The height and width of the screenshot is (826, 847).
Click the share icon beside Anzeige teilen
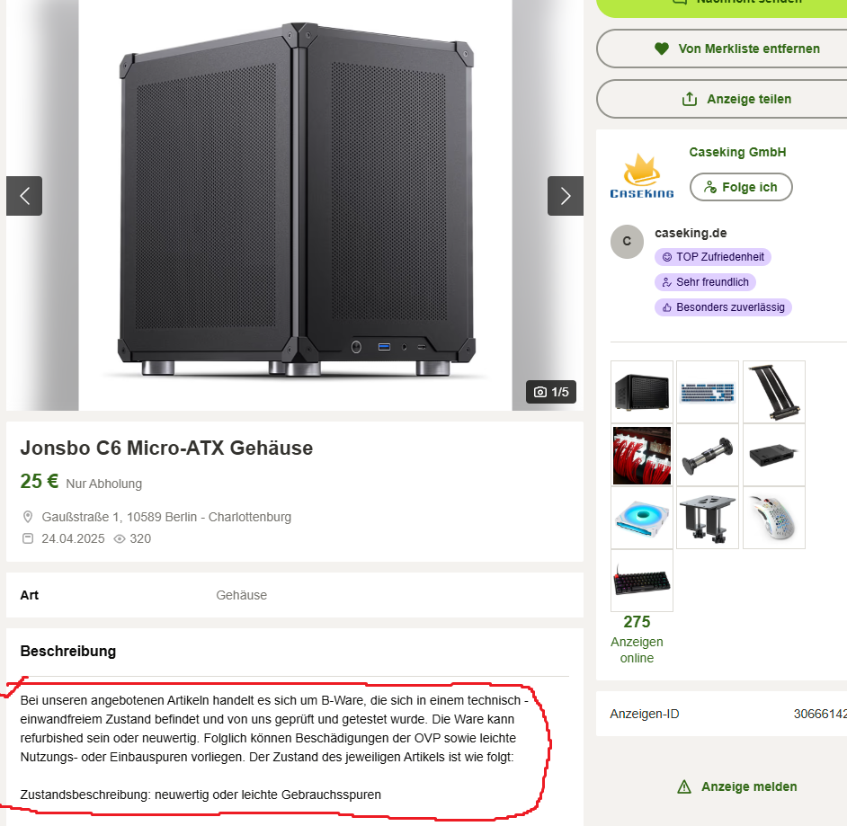pos(690,99)
